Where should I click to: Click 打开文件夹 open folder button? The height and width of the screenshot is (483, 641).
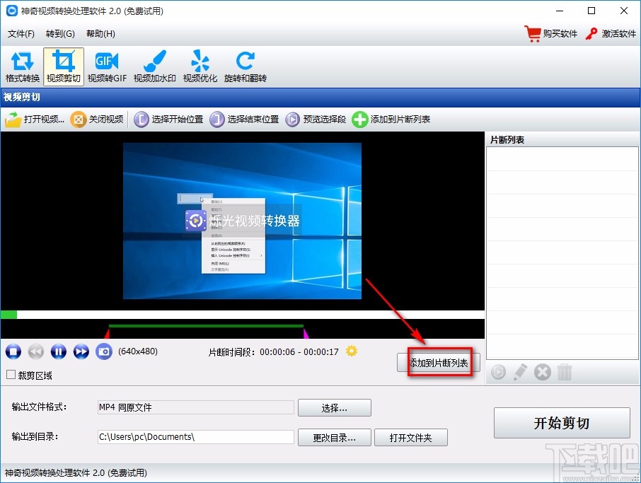coord(411,438)
